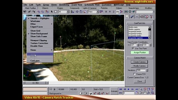
Task: Click the Use Pivot Point Center icon
Action: tap(101, 12)
